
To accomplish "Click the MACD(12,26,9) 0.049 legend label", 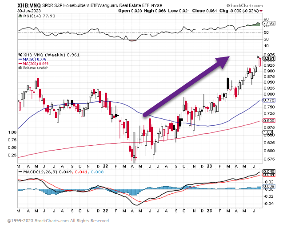I will click(45, 172).
